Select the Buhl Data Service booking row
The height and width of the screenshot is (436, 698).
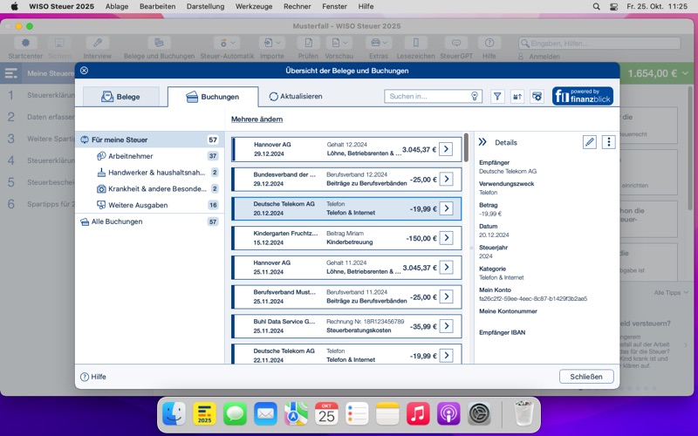click(x=346, y=326)
